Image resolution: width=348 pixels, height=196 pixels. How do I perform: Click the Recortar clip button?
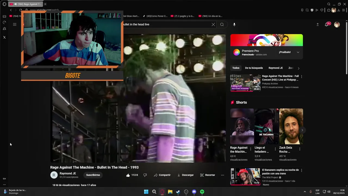207,175
